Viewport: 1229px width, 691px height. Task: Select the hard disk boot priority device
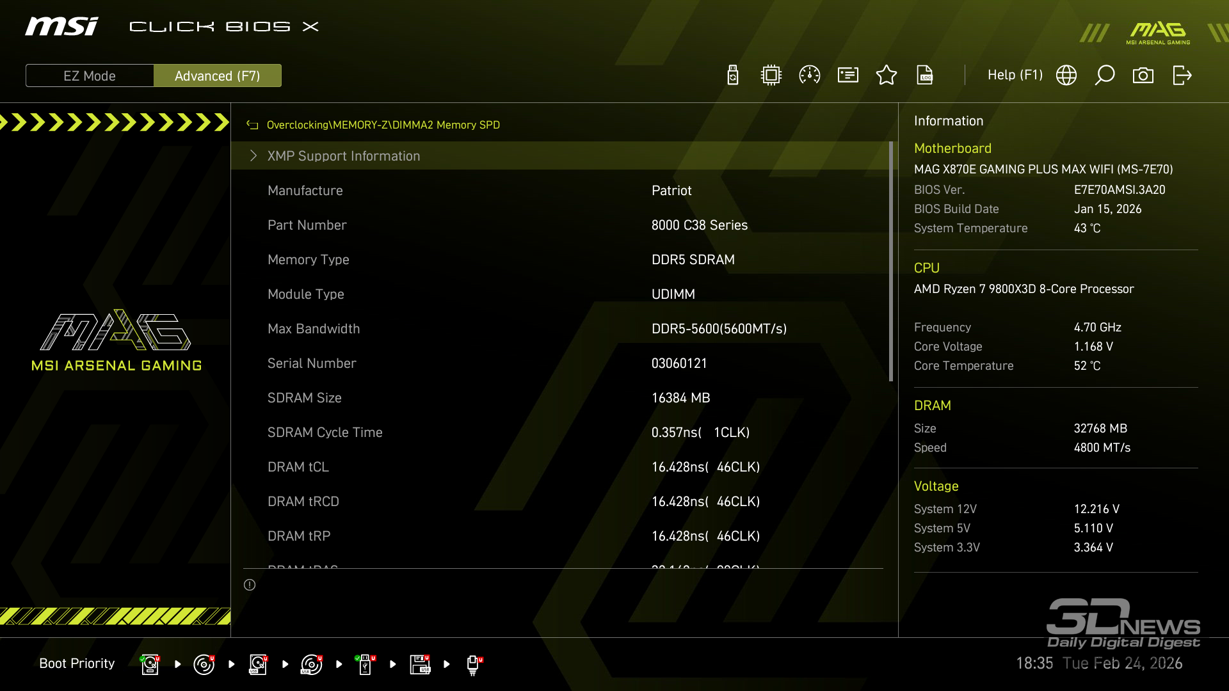pyautogui.click(x=150, y=664)
